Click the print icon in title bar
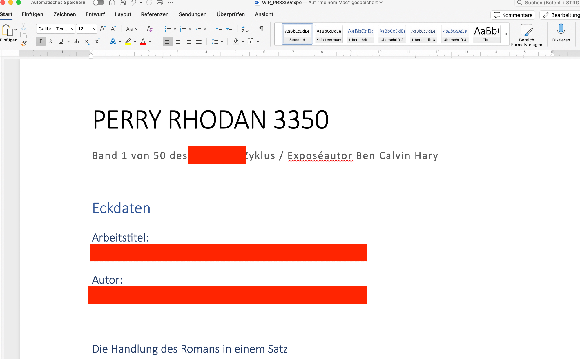 (x=159, y=3)
